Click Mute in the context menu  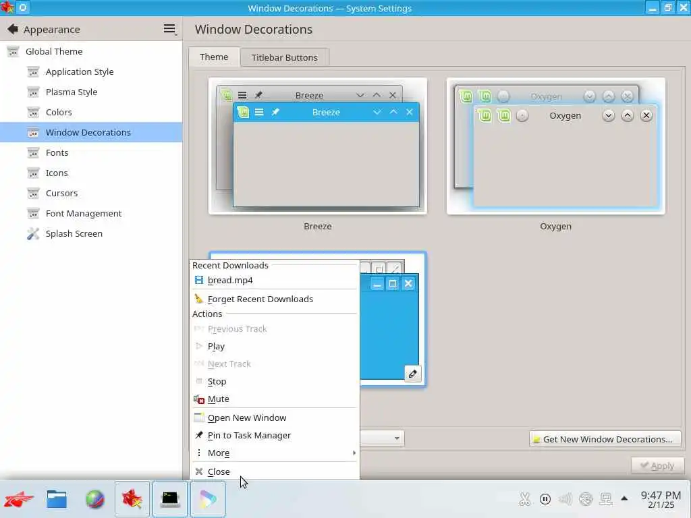point(275,399)
